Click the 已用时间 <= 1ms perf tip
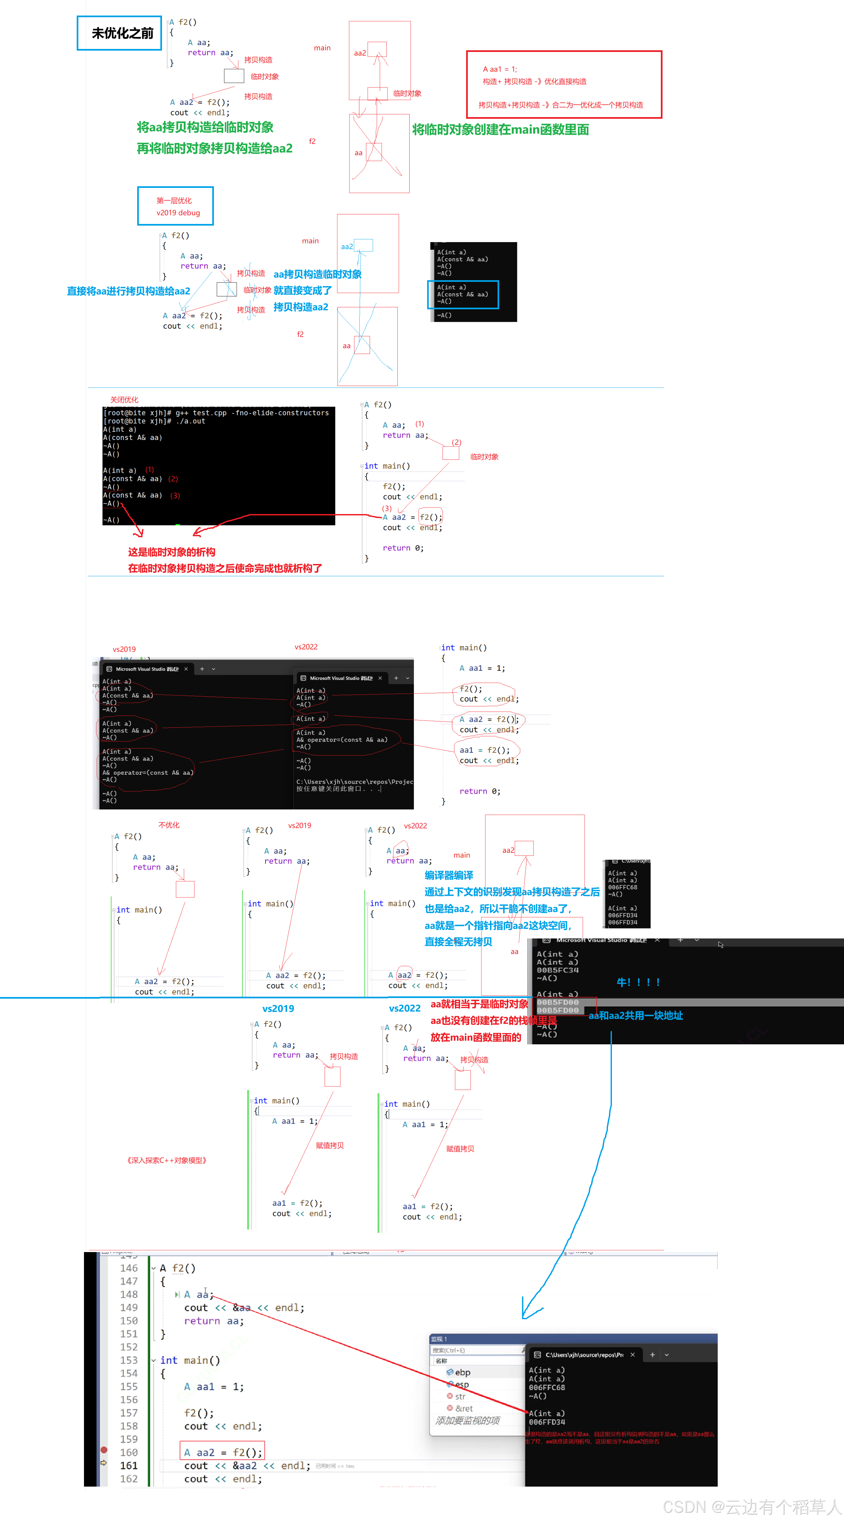This screenshot has width=844, height=1521. (335, 1466)
